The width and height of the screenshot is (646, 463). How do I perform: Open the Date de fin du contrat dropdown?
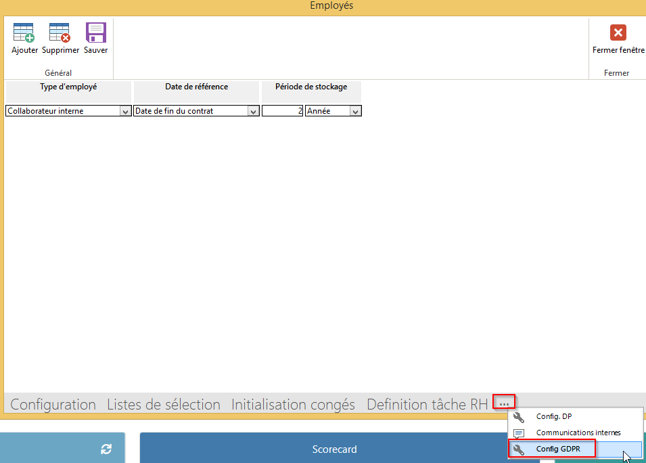click(253, 111)
